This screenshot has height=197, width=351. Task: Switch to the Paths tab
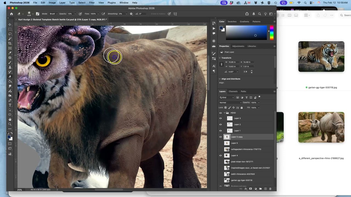click(x=244, y=91)
